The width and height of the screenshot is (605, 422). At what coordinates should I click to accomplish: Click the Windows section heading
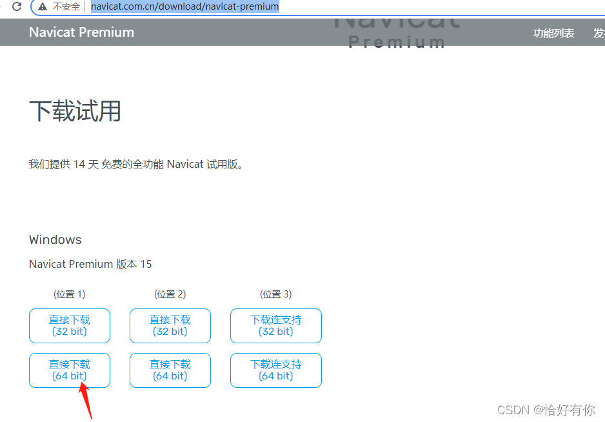55,239
